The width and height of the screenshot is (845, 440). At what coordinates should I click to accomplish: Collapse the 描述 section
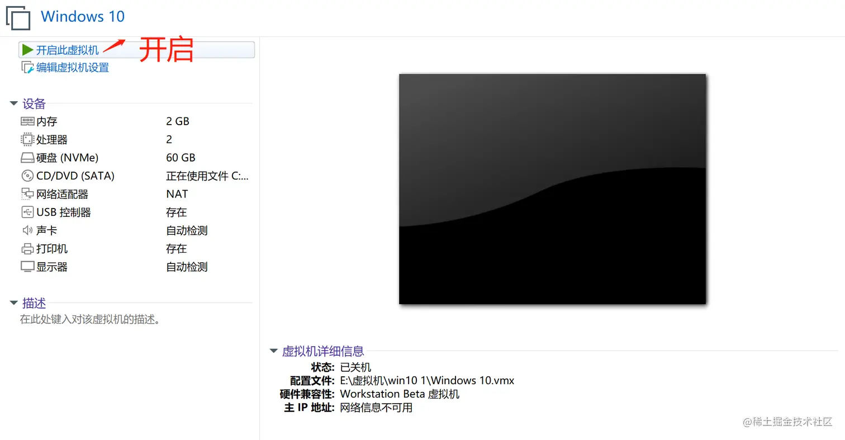pyautogui.click(x=13, y=302)
